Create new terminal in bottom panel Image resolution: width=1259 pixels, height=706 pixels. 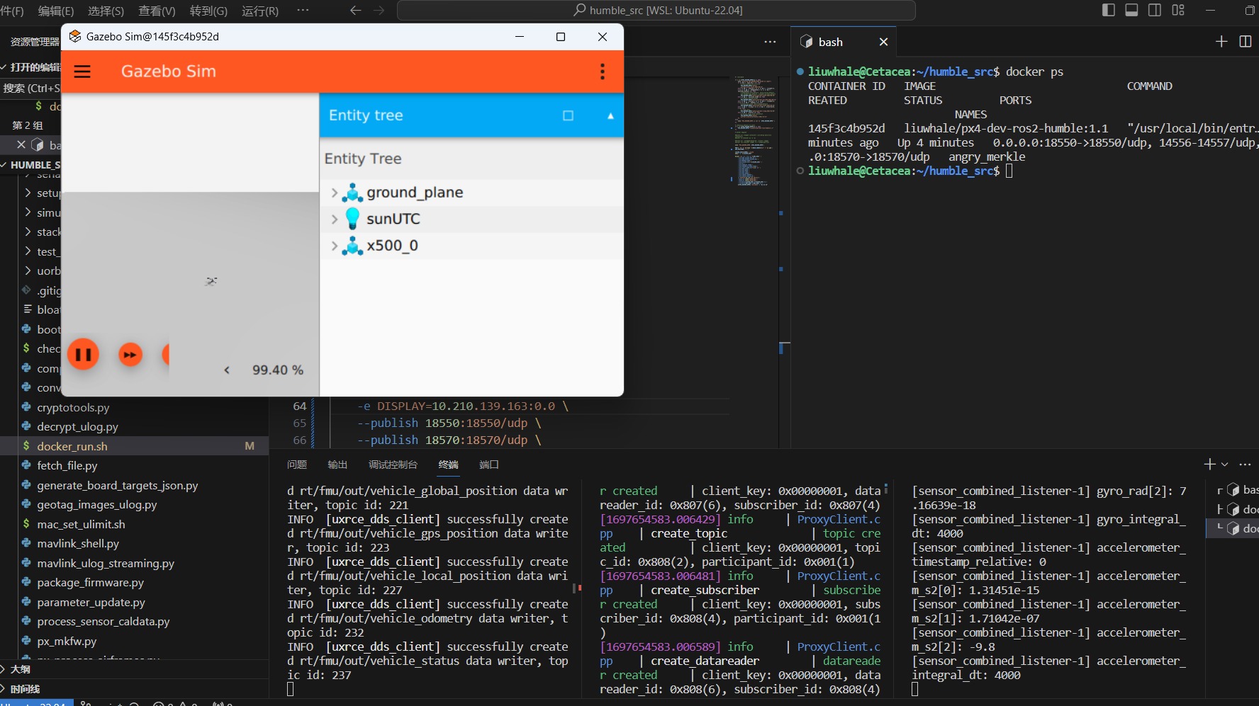(x=1209, y=465)
